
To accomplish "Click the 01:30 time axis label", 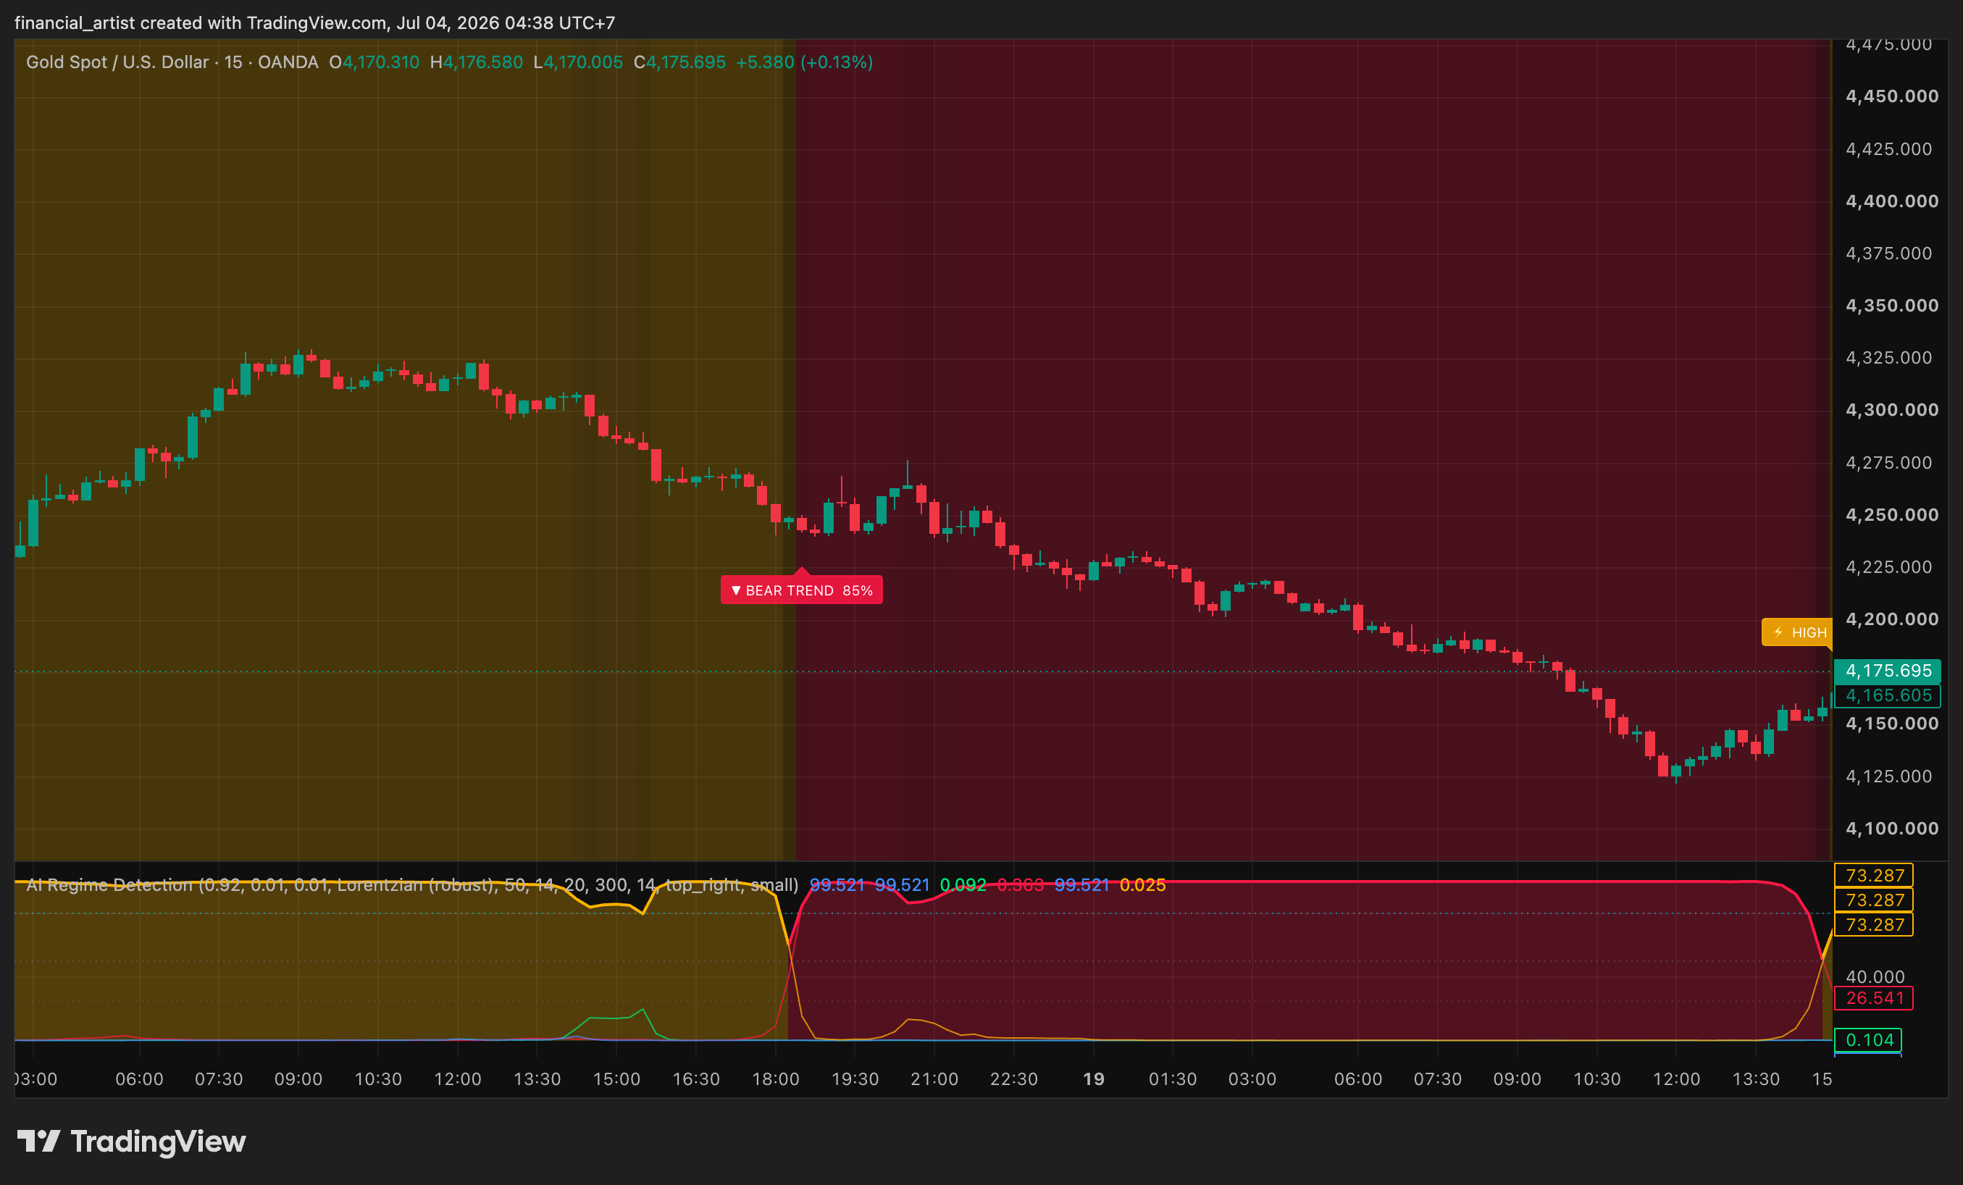I will tap(1173, 1079).
